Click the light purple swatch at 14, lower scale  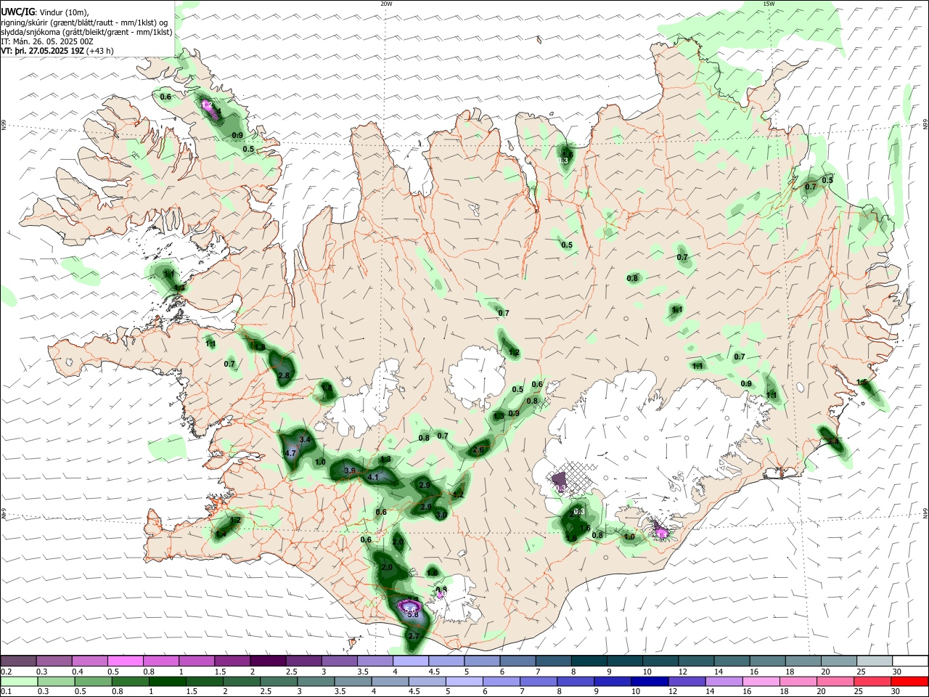[724, 681]
